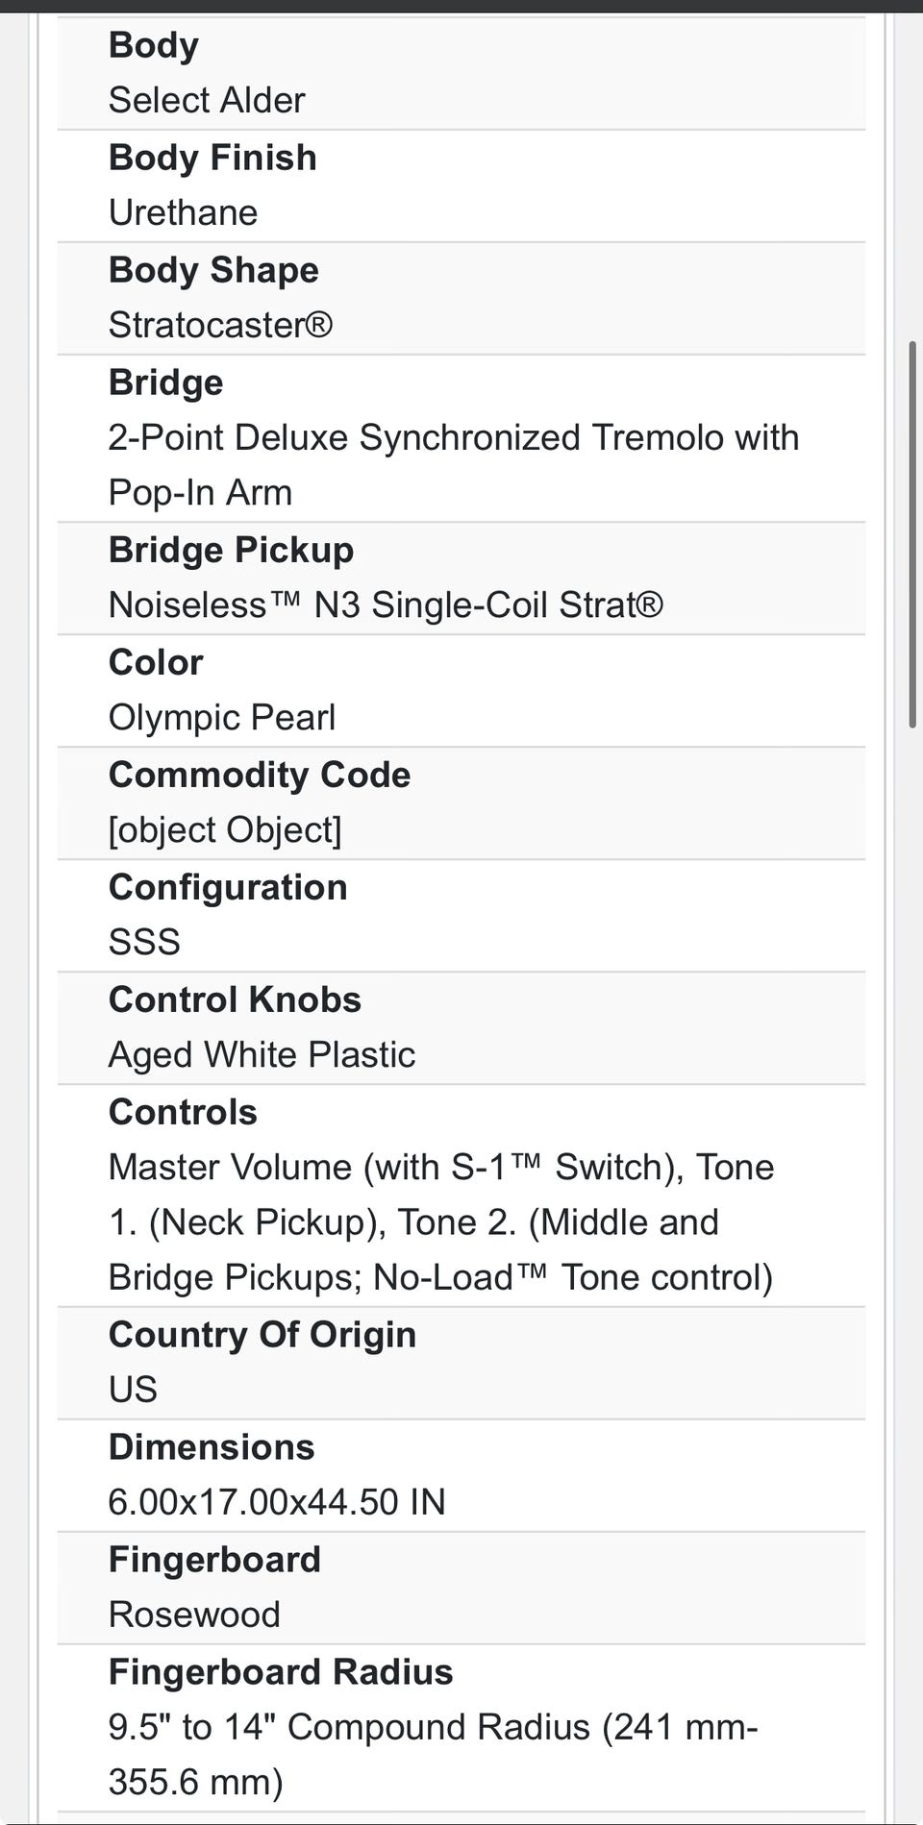
Task: Click the "SSS" configuration value
Action: [x=144, y=942]
